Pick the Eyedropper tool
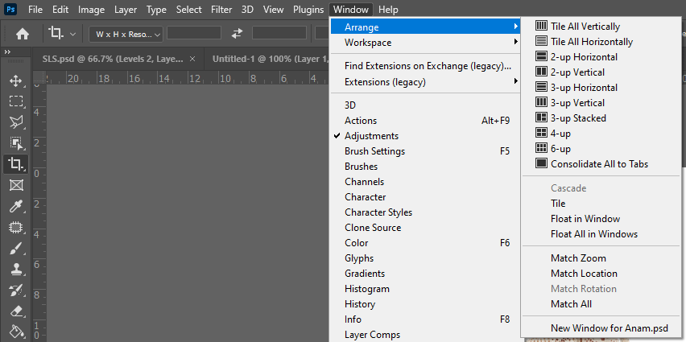Image resolution: width=686 pixels, height=342 pixels. (x=15, y=206)
